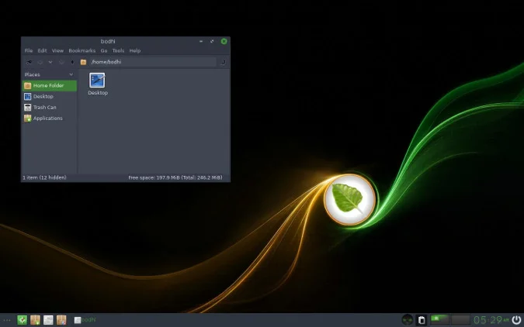The width and height of the screenshot is (524, 327).
Task: Click the three dots panel handle
Action: pyautogui.click(x=8, y=319)
